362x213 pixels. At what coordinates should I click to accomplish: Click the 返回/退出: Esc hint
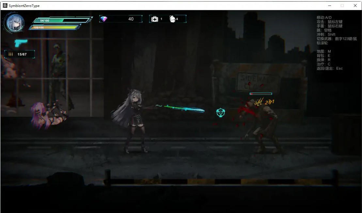[329, 68]
